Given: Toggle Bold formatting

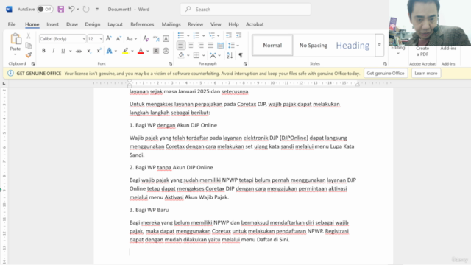Looking at the screenshot, I should (x=43, y=51).
